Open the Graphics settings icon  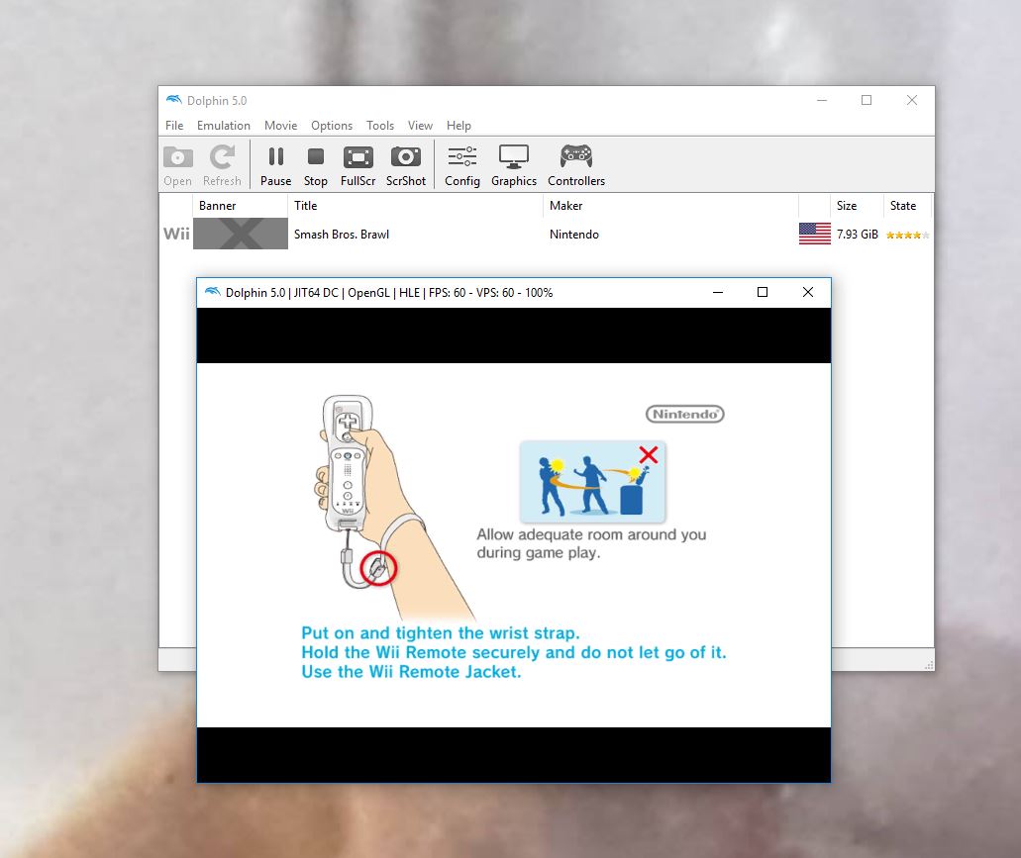pyautogui.click(x=514, y=165)
